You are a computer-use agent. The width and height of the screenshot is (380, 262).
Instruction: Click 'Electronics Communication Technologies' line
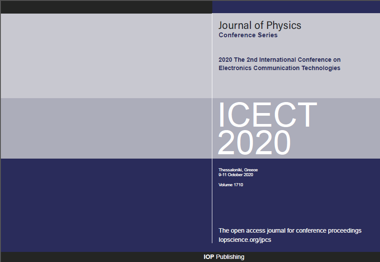point(279,68)
